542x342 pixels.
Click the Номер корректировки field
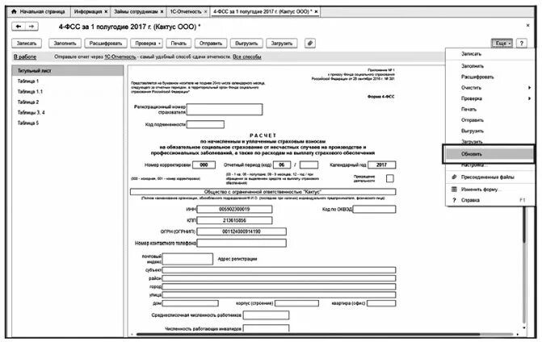[204, 165]
